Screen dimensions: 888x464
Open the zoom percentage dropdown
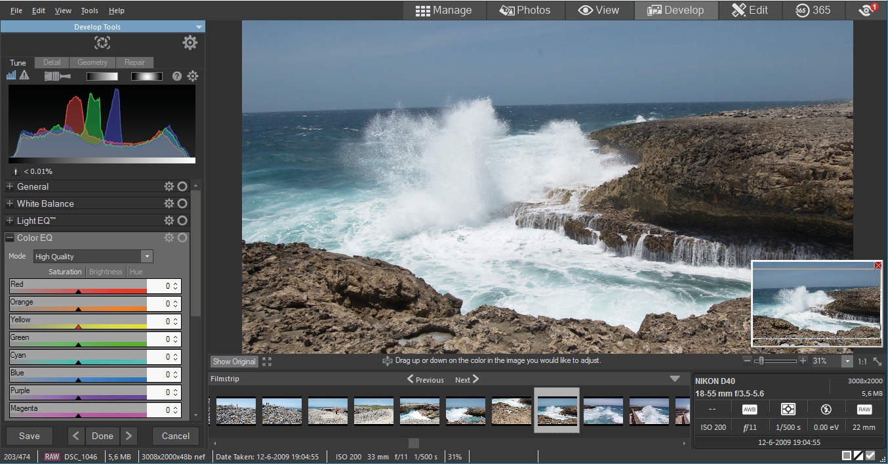pos(847,361)
